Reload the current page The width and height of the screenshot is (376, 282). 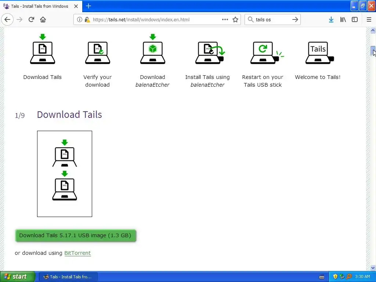31,19
